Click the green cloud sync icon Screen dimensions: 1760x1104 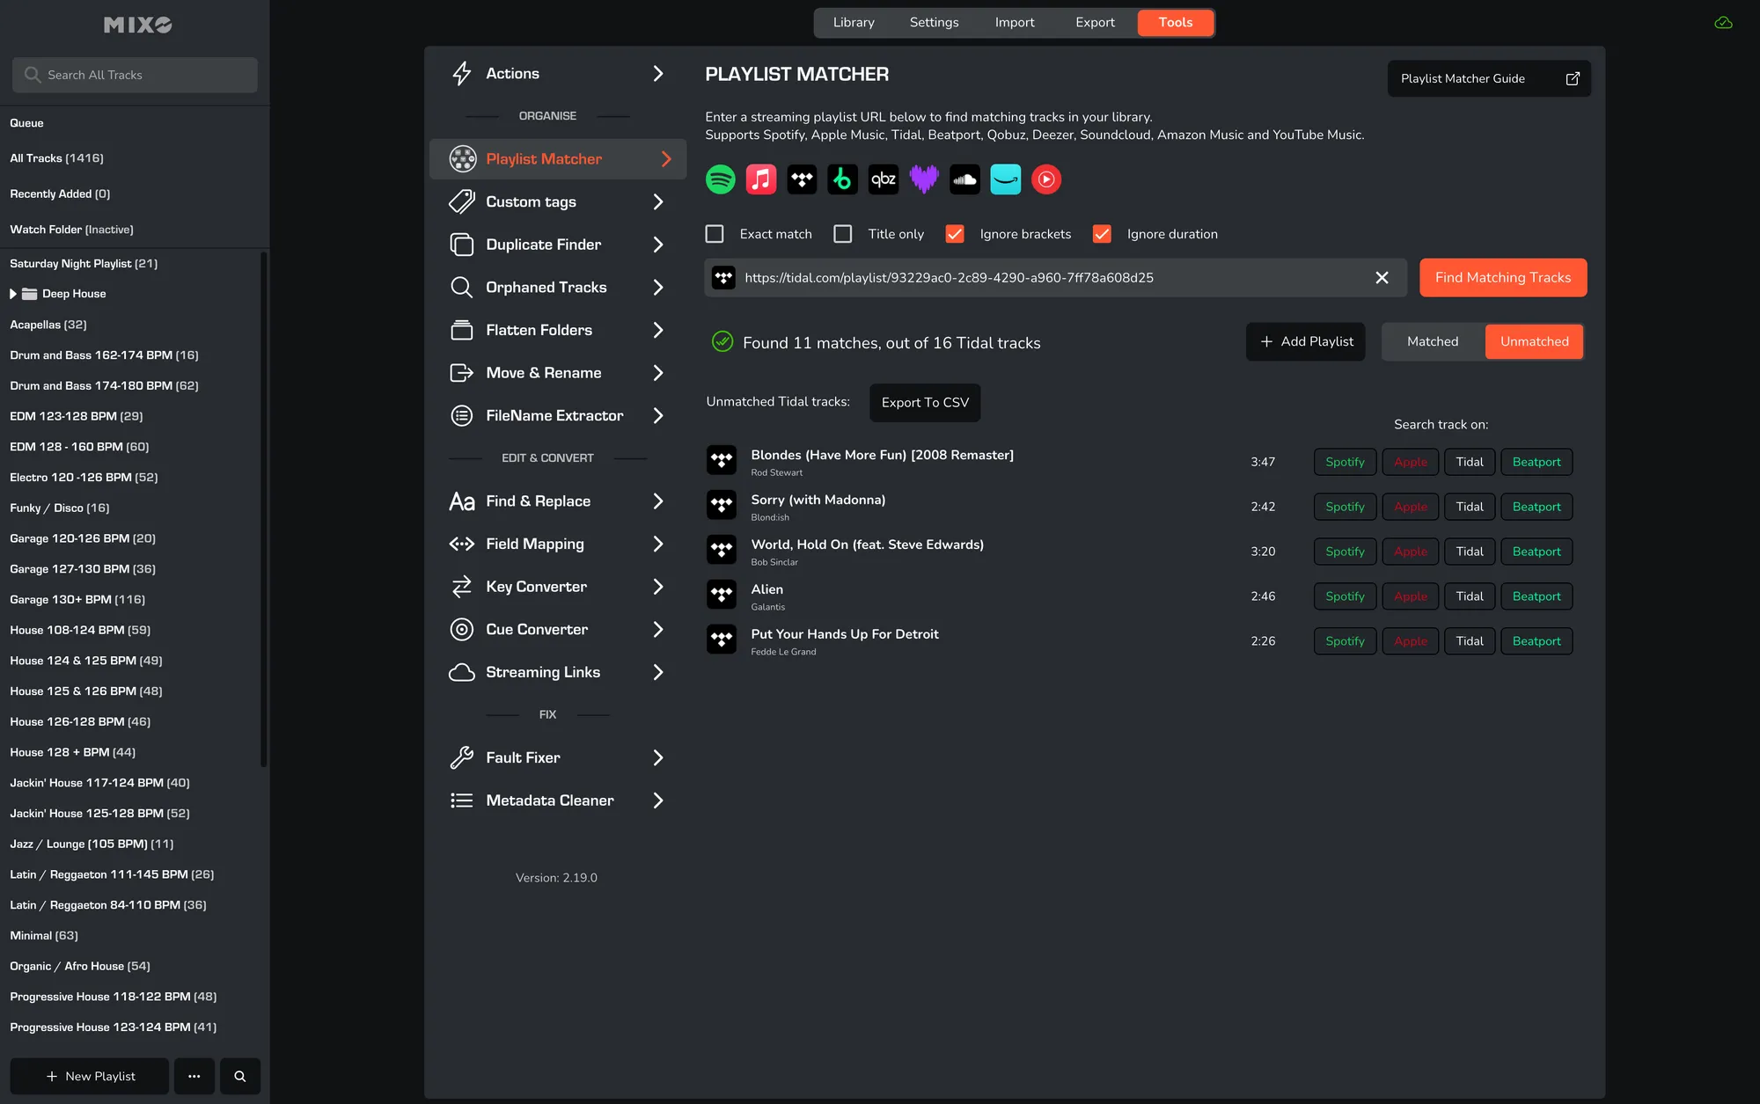1723,23
